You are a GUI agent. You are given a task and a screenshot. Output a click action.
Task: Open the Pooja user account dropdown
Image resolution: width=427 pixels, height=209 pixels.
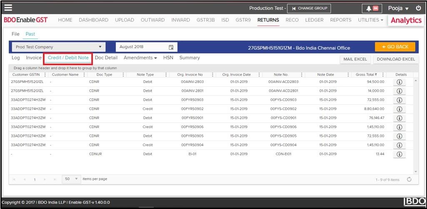point(398,8)
